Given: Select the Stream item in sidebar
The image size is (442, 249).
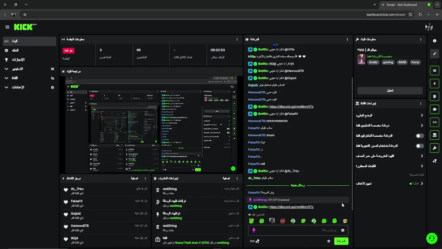Looking at the screenshot, I should tap(29, 41).
